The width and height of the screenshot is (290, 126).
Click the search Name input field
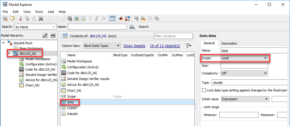(x=97, y=27)
